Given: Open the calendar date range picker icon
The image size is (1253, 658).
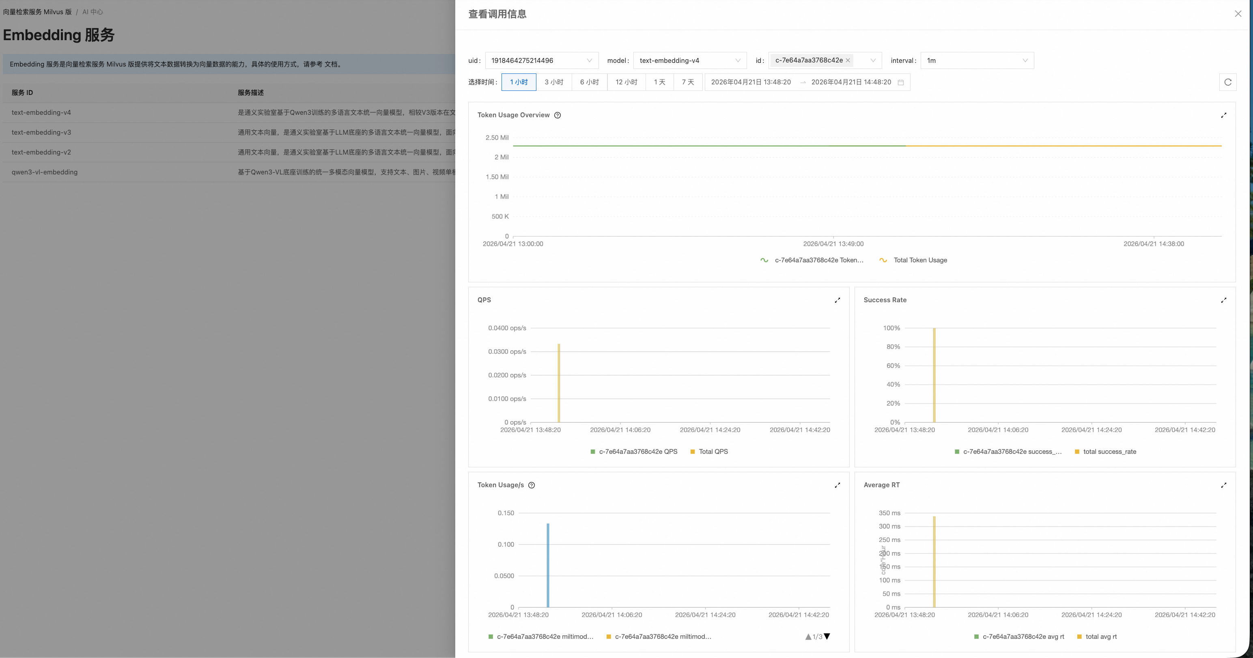Looking at the screenshot, I should [900, 82].
